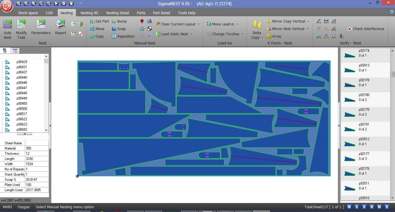
Task: Select part p90429 in the tree
Action: 22,62
